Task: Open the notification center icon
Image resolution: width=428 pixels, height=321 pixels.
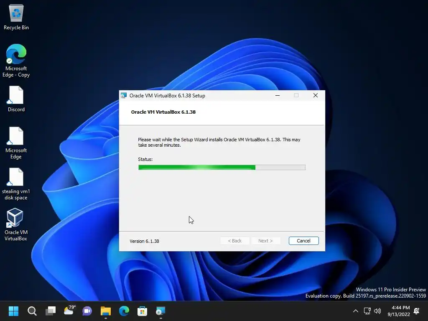Action: click(417, 311)
